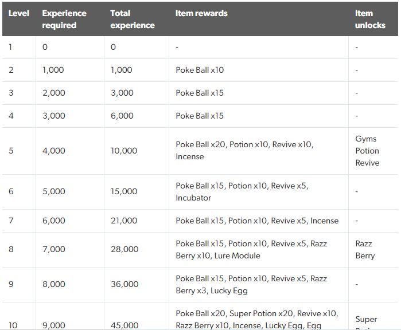Click the Item unlocks column header
The height and width of the screenshot is (330, 401).
coord(370,19)
